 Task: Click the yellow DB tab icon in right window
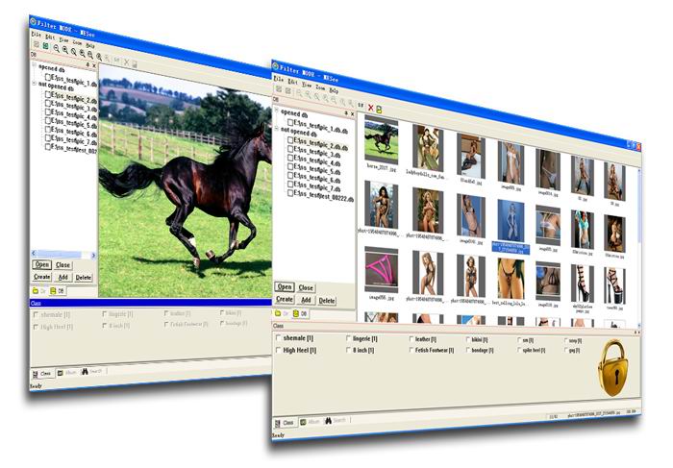(x=296, y=313)
